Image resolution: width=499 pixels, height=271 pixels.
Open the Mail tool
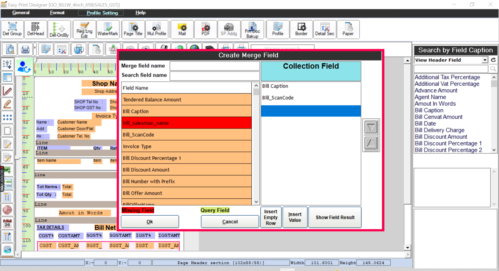(x=182, y=29)
